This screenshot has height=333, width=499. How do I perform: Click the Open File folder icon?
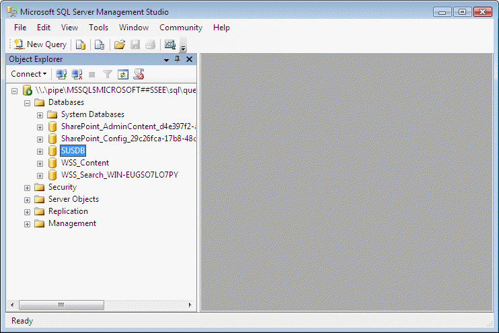point(120,45)
